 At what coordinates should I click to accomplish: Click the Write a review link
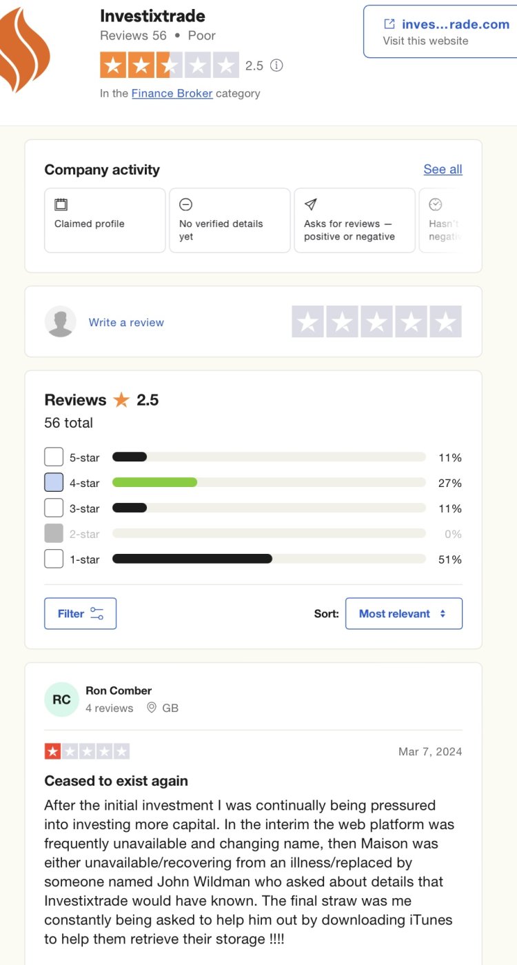tap(126, 322)
